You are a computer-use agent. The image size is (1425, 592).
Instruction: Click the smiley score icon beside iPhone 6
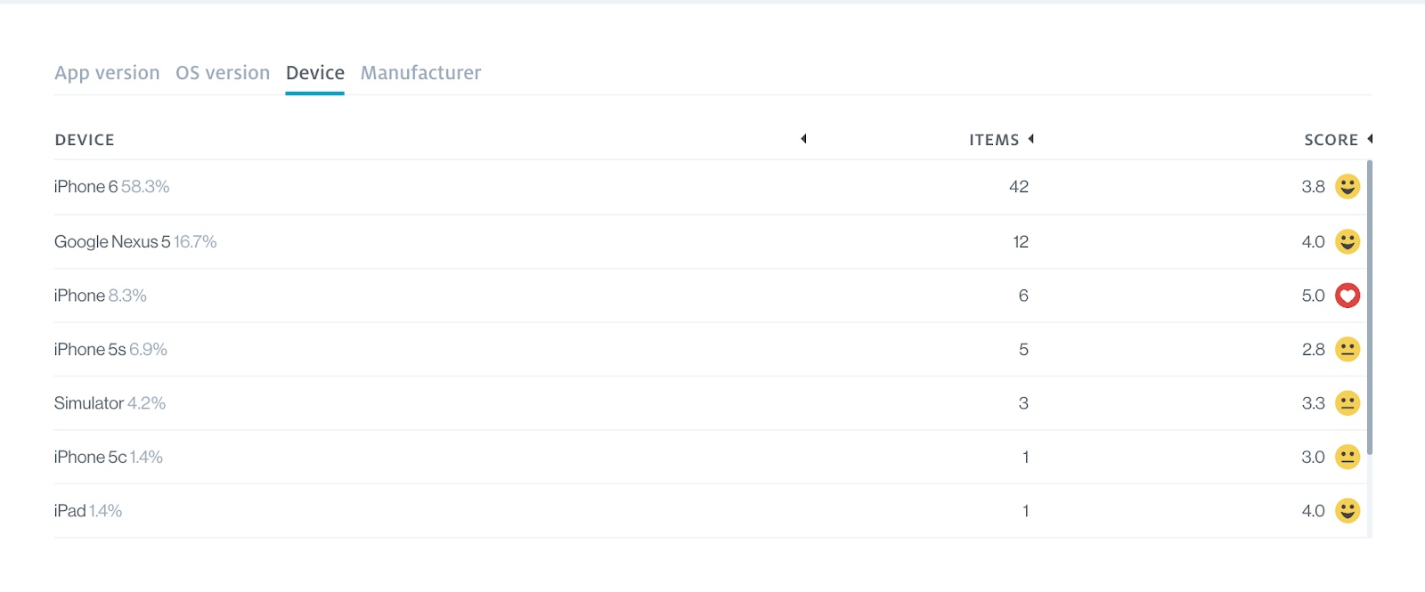(x=1348, y=187)
